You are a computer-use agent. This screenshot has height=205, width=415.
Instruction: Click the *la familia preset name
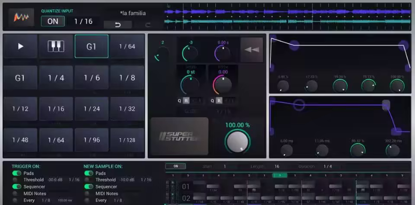click(x=133, y=13)
